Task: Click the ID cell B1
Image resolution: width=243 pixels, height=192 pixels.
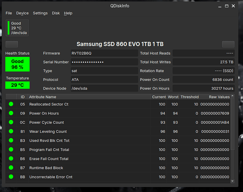Action: pos(23,131)
